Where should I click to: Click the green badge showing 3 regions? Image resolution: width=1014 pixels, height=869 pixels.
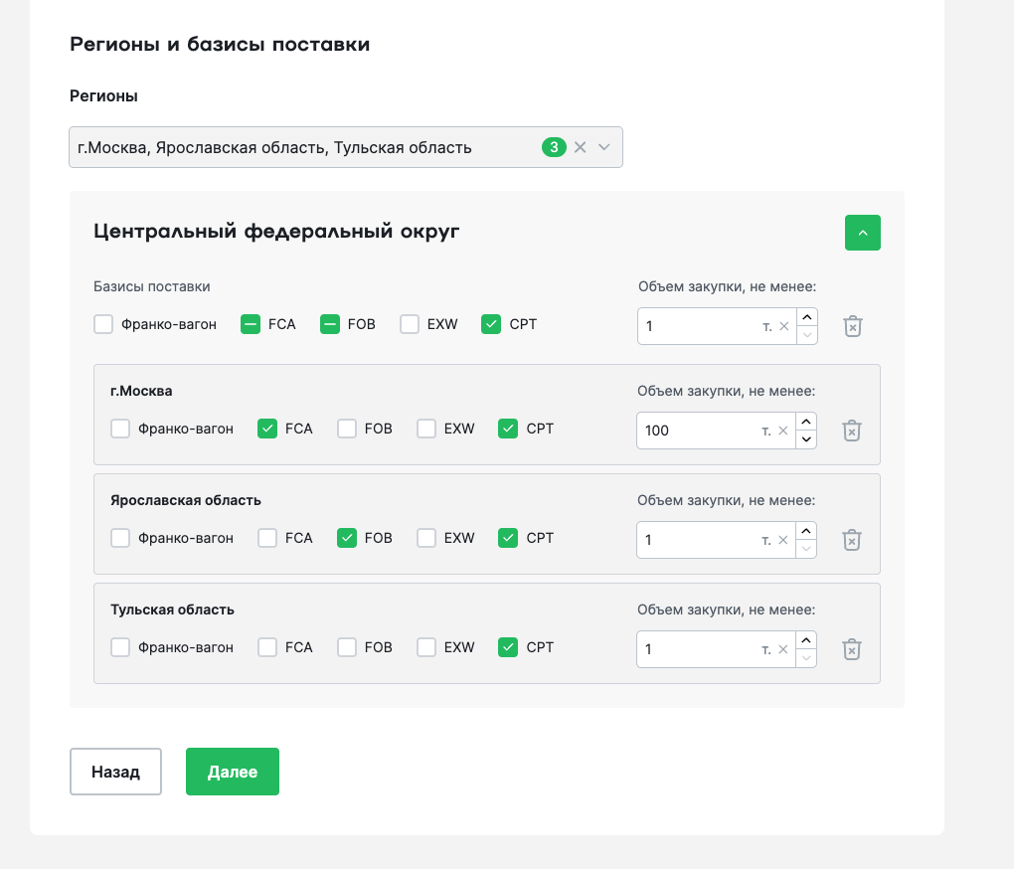554,147
